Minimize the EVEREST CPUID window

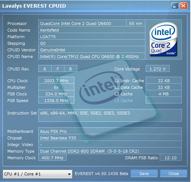coord(175,6)
